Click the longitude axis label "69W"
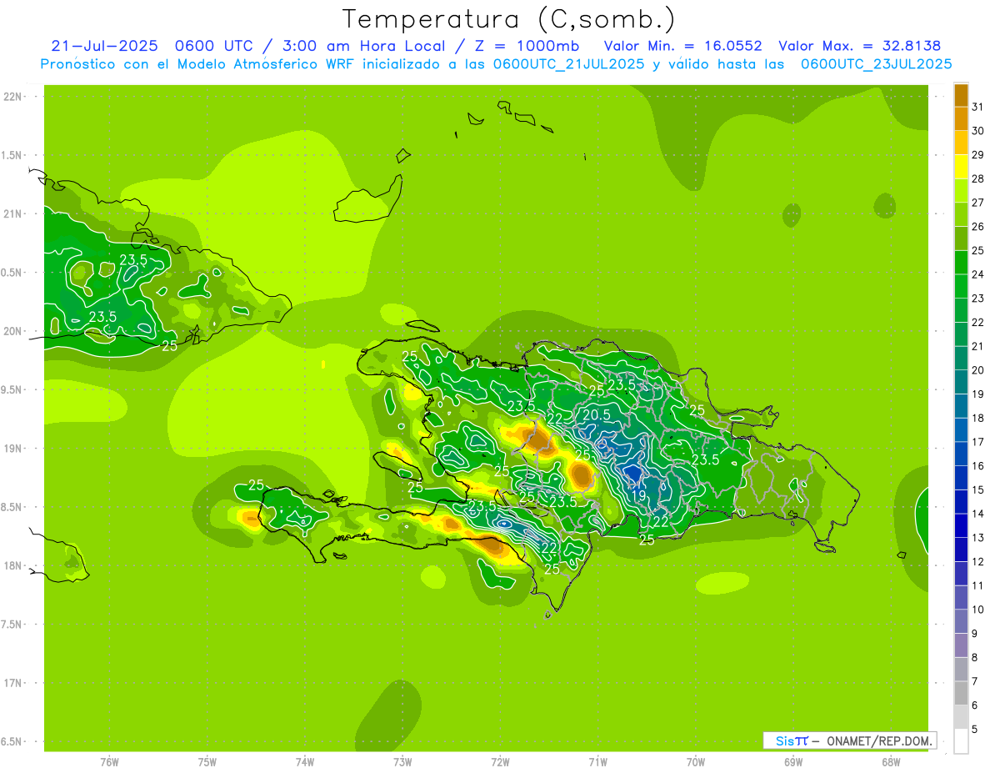1000x773 pixels. coord(793,762)
